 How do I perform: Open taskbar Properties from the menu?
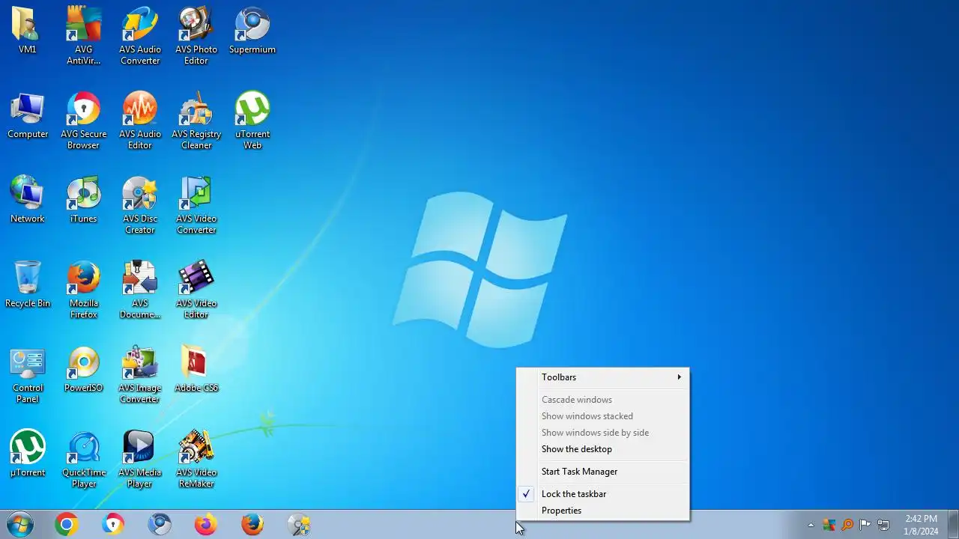pyautogui.click(x=602, y=511)
